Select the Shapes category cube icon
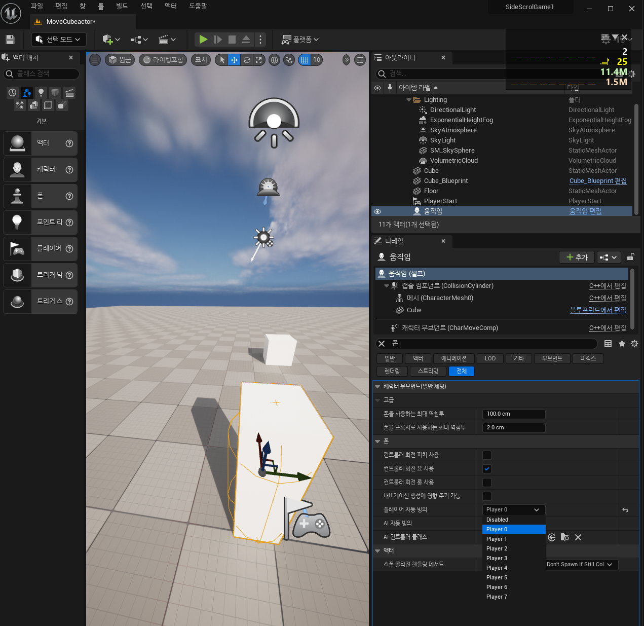The image size is (644, 626). [55, 93]
